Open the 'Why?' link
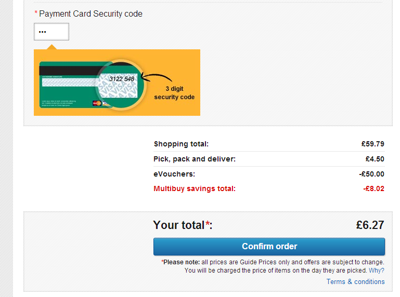The height and width of the screenshot is (297, 400). pyautogui.click(x=377, y=271)
